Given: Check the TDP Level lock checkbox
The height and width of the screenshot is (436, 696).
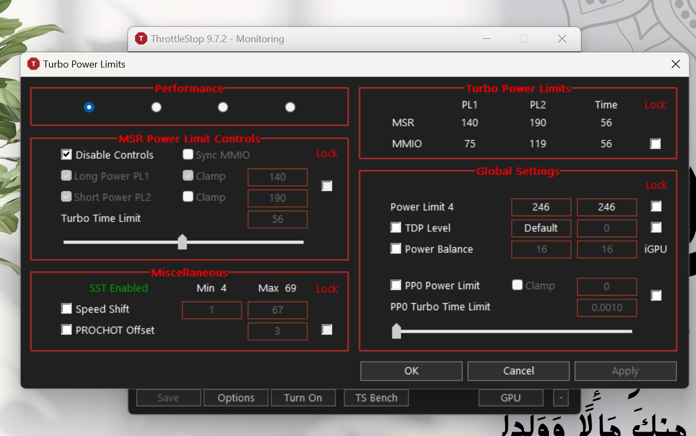Looking at the screenshot, I should pyautogui.click(x=656, y=227).
